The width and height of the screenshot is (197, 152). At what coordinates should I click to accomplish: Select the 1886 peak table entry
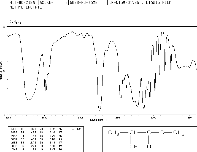coord(14,146)
